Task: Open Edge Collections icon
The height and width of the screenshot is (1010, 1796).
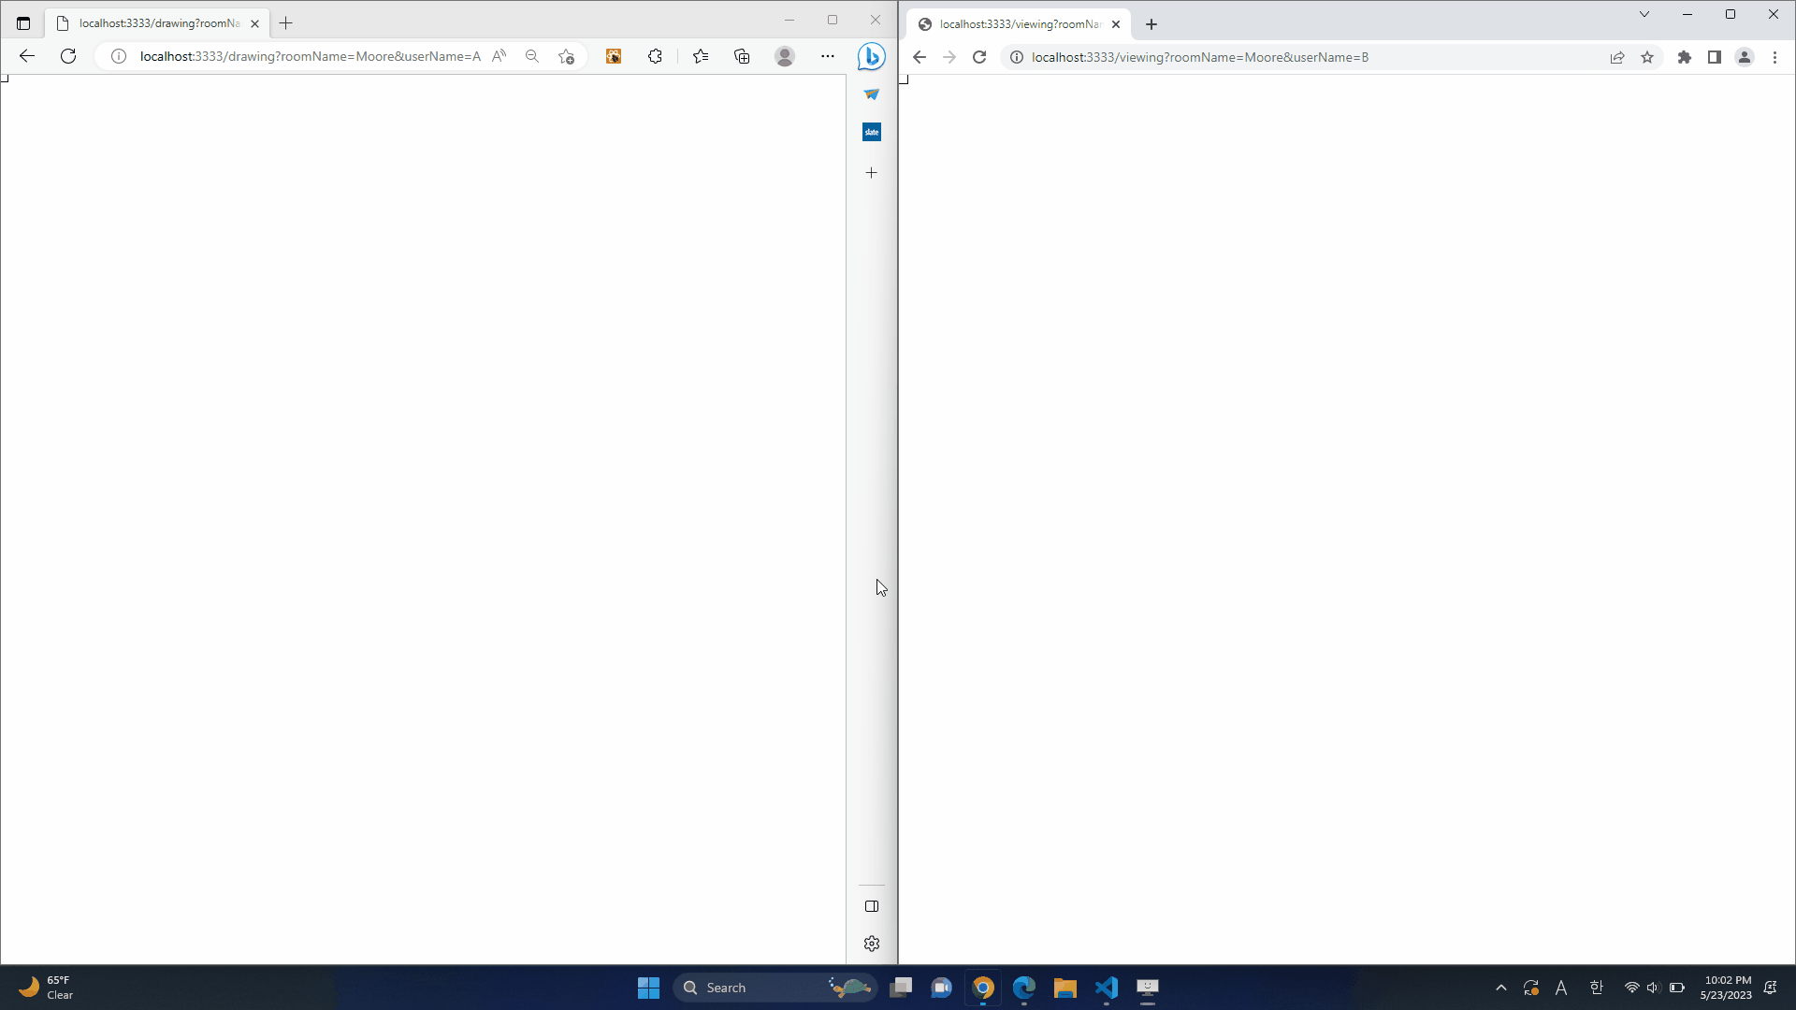Action: pyautogui.click(x=742, y=57)
